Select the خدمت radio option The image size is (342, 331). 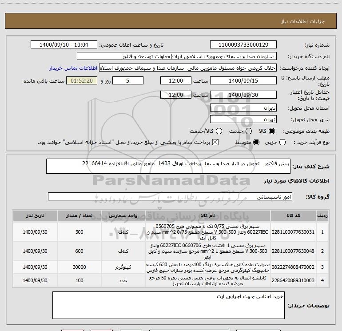click(248, 132)
